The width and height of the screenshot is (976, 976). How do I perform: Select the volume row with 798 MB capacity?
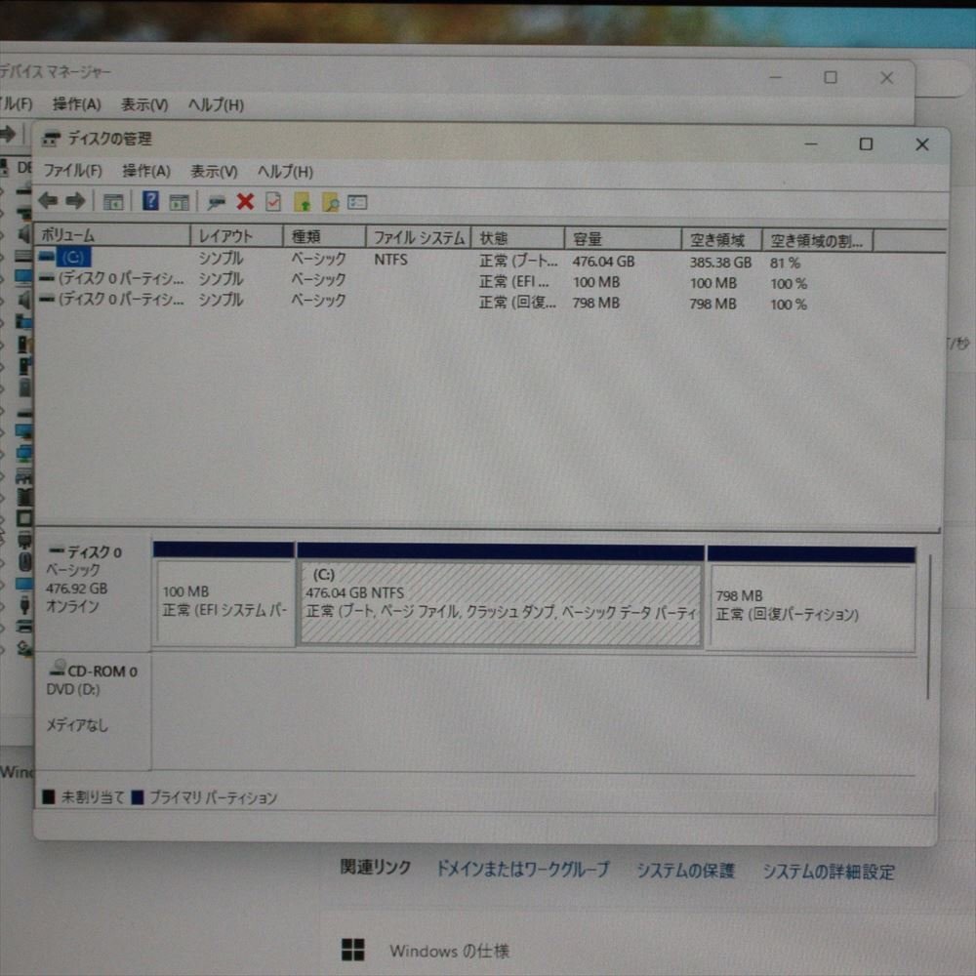coord(424,302)
